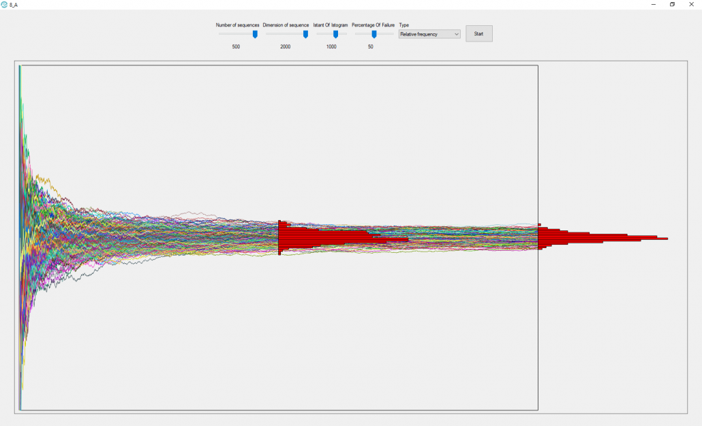Close the 8_A window
The height and width of the screenshot is (426, 702).
click(690, 4)
